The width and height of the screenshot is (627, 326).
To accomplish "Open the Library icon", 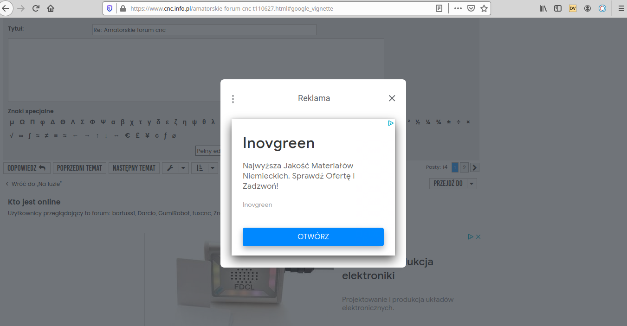I will click(543, 8).
